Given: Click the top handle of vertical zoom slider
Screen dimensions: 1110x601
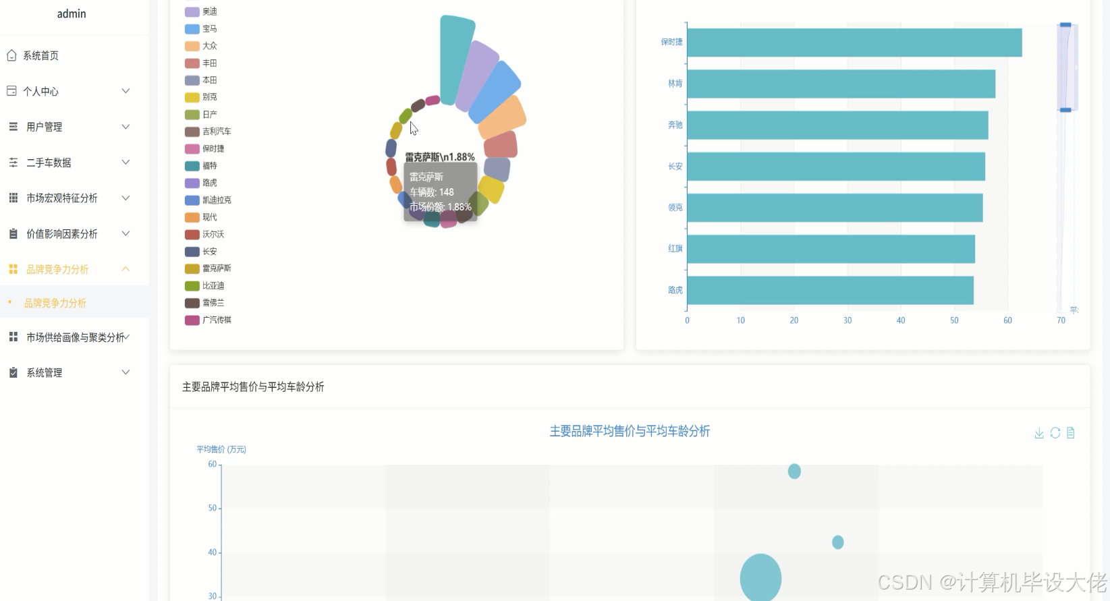Looking at the screenshot, I should tap(1065, 25).
